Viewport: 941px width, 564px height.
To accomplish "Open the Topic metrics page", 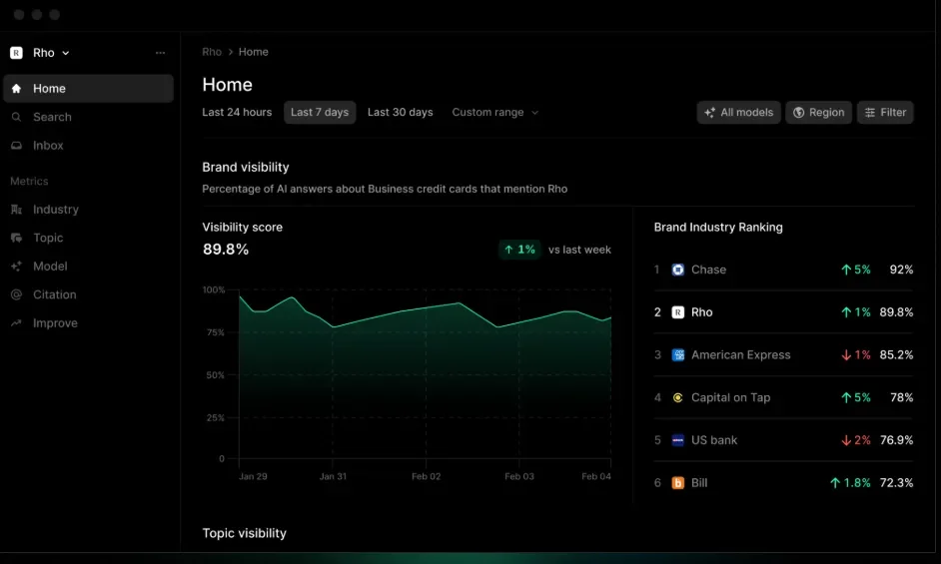I will (88, 238).
